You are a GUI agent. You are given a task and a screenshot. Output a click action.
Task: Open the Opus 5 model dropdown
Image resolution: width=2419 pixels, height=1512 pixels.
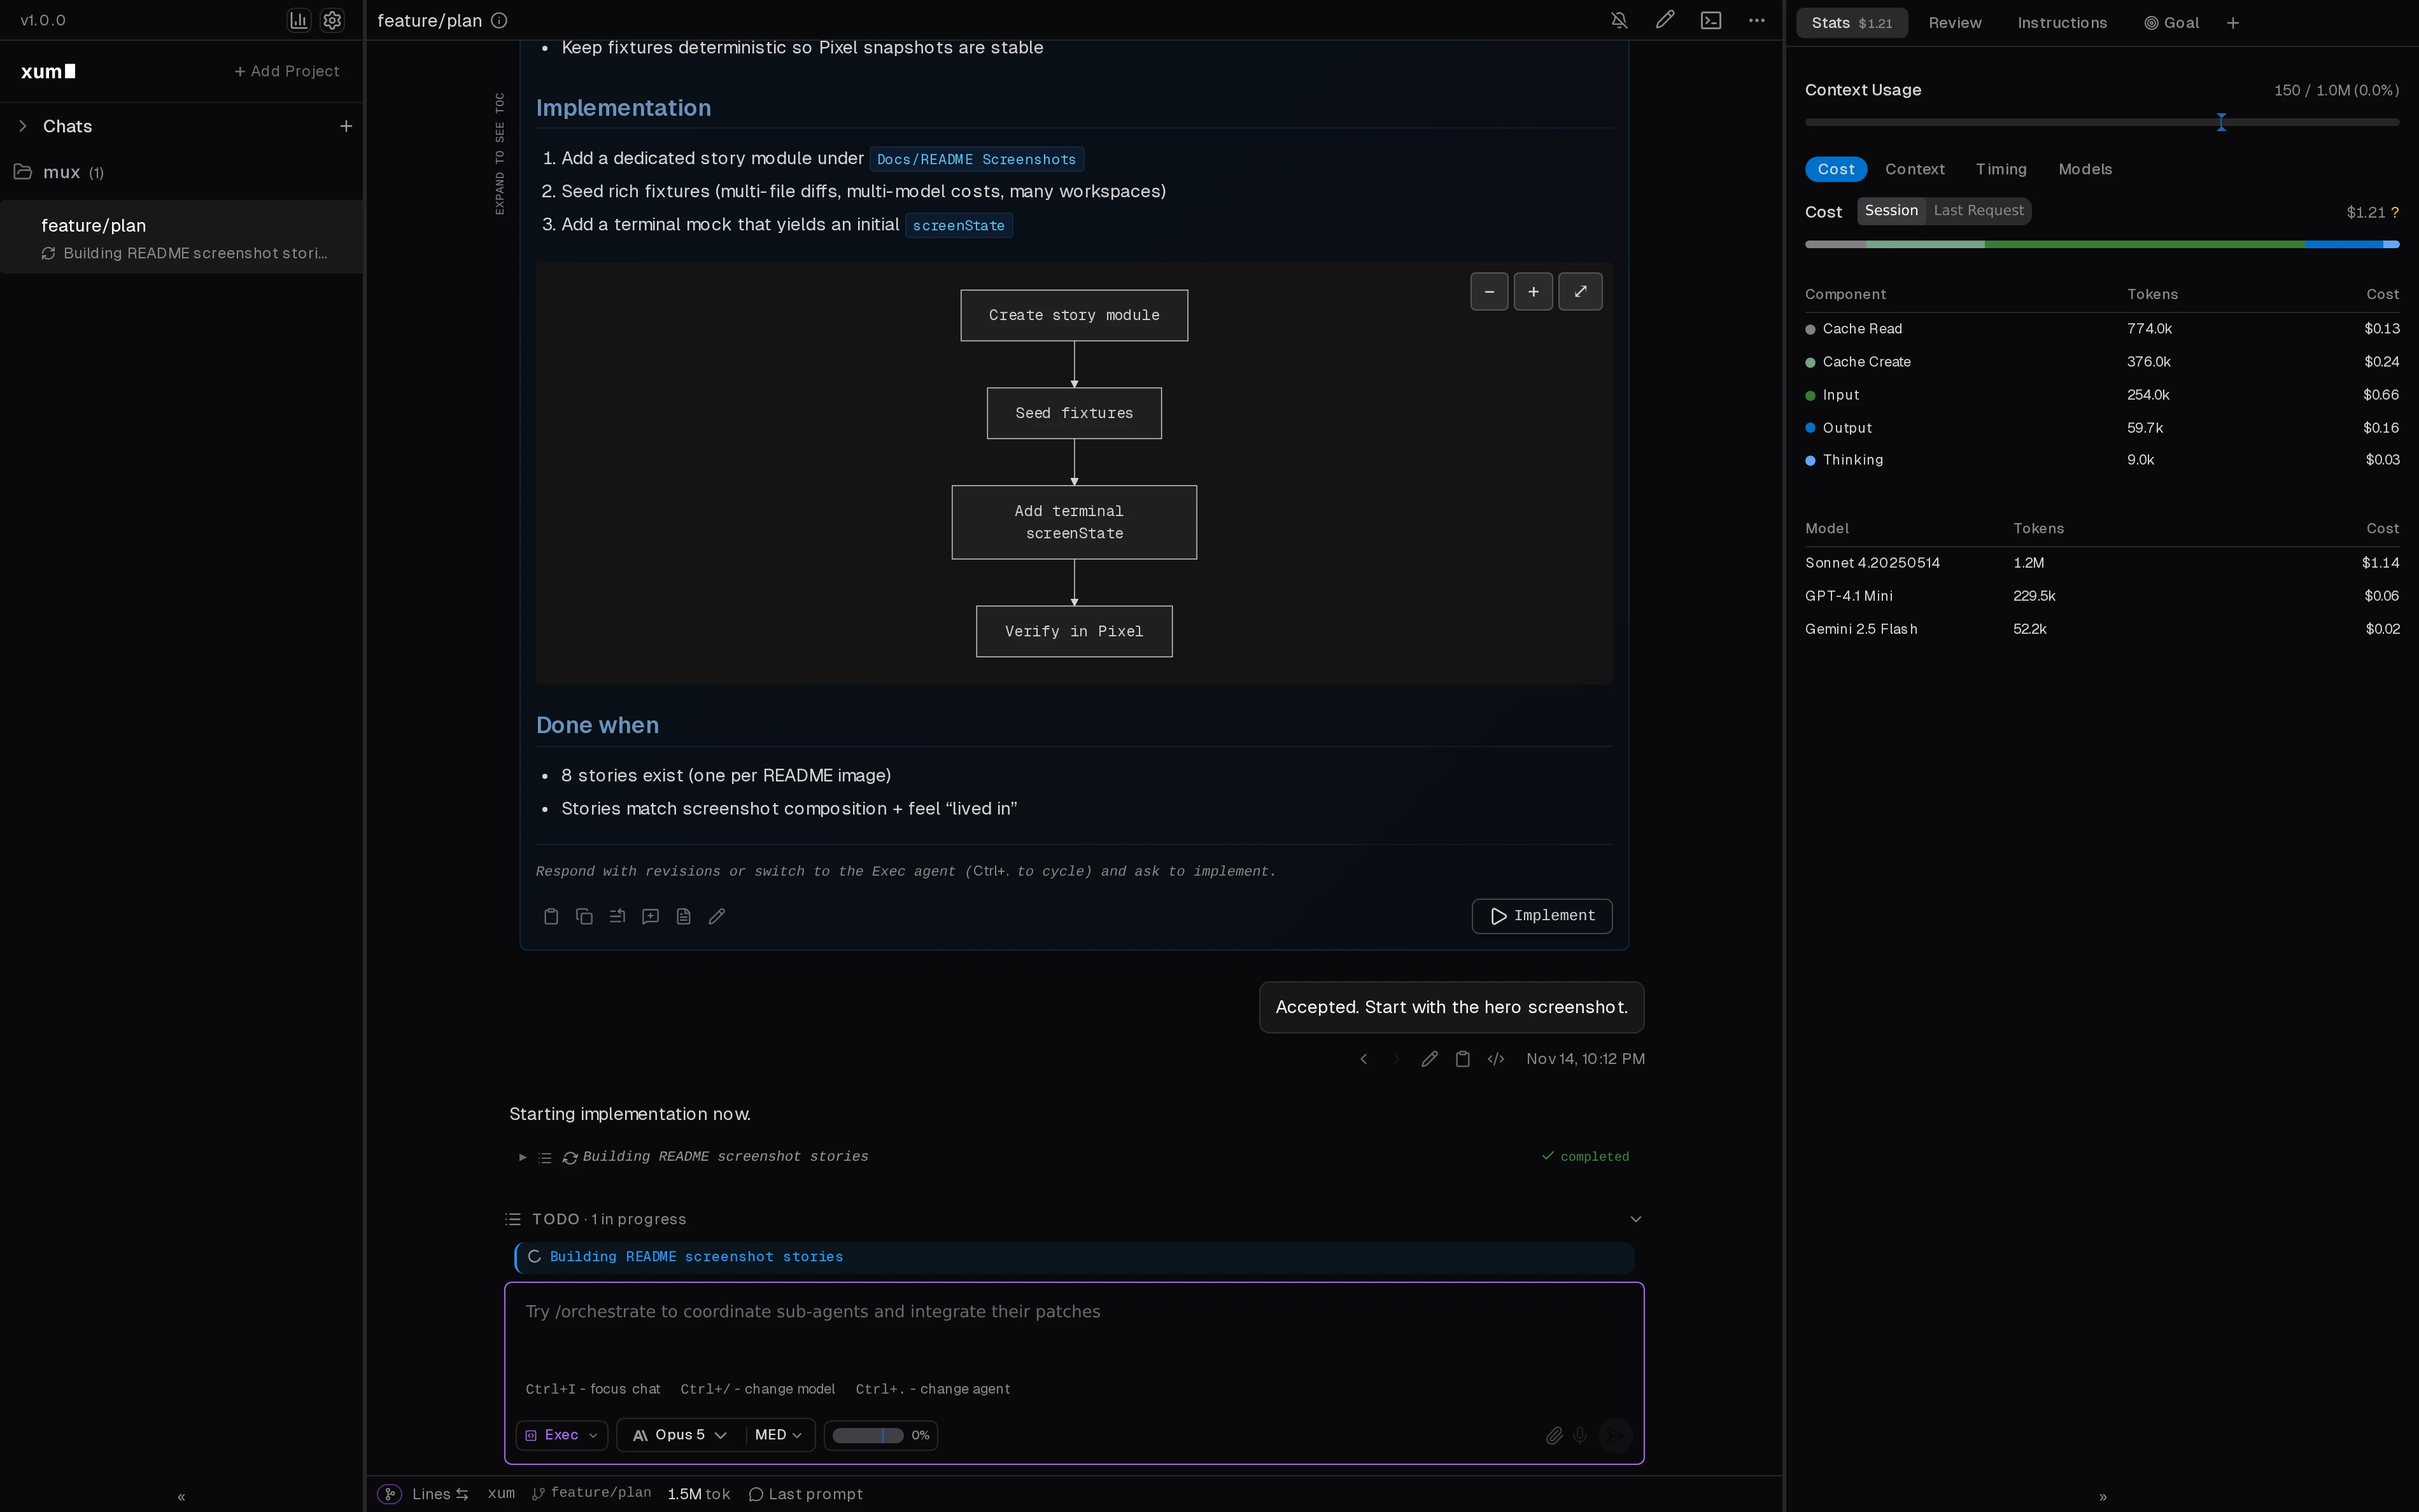[x=681, y=1436]
